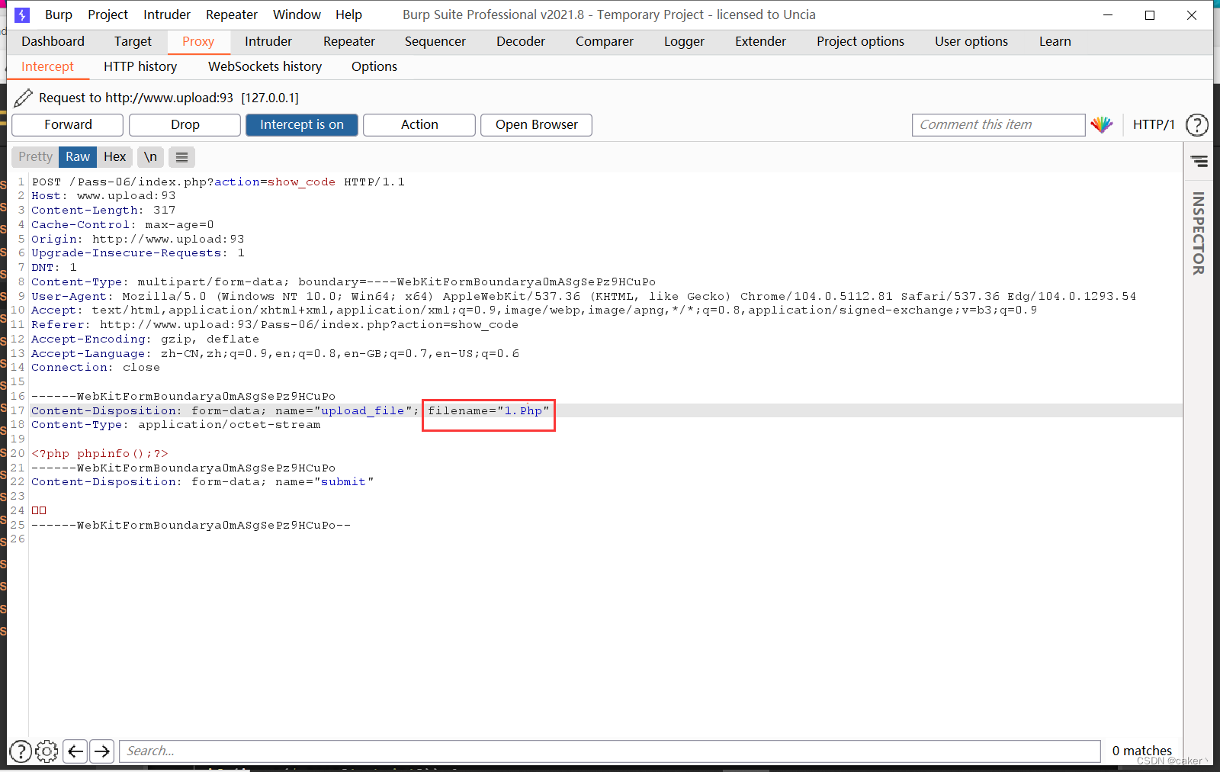Image resolution: width=1220 pixels, height=772 pixels.
Task: Forward the intercepted request
Action: [x=68, y=125]
